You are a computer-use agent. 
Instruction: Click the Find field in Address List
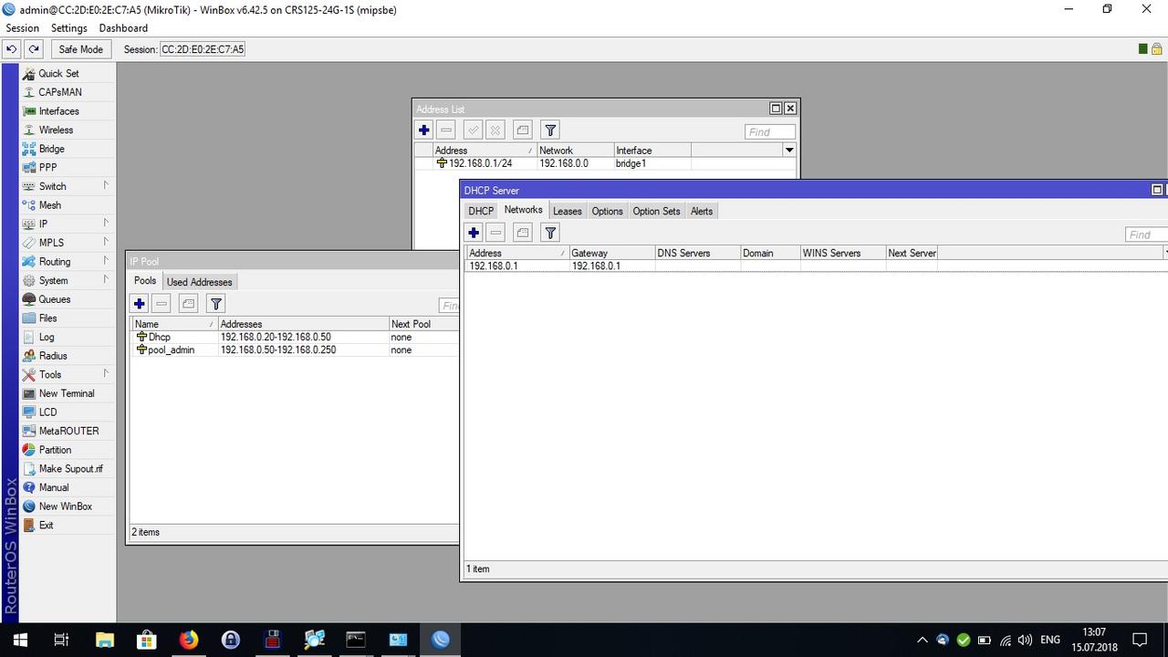tap(769, 131)
